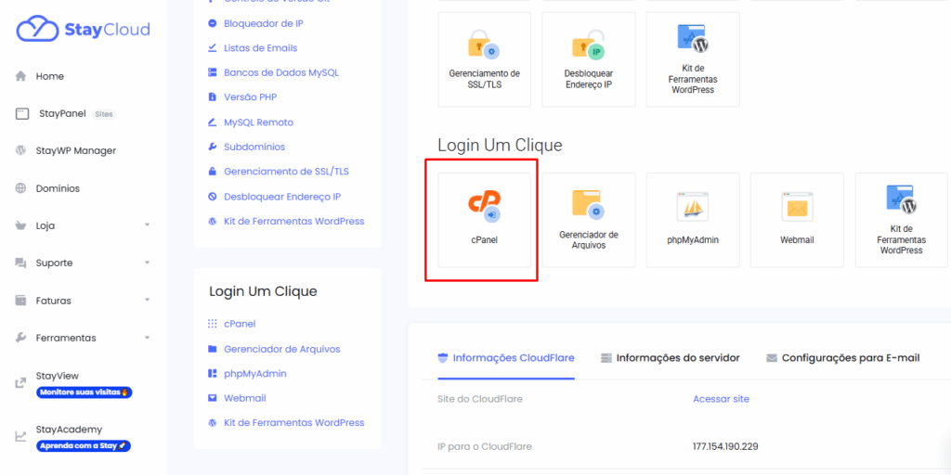The width and height of the screenshot is (951, 475).
Task: Open the Bancos de Dados MySQL link
Action: [x=280, y=72]
